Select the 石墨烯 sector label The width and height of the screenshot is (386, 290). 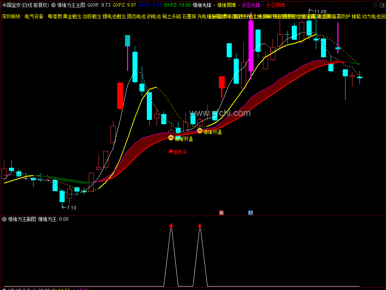point(189,16)
